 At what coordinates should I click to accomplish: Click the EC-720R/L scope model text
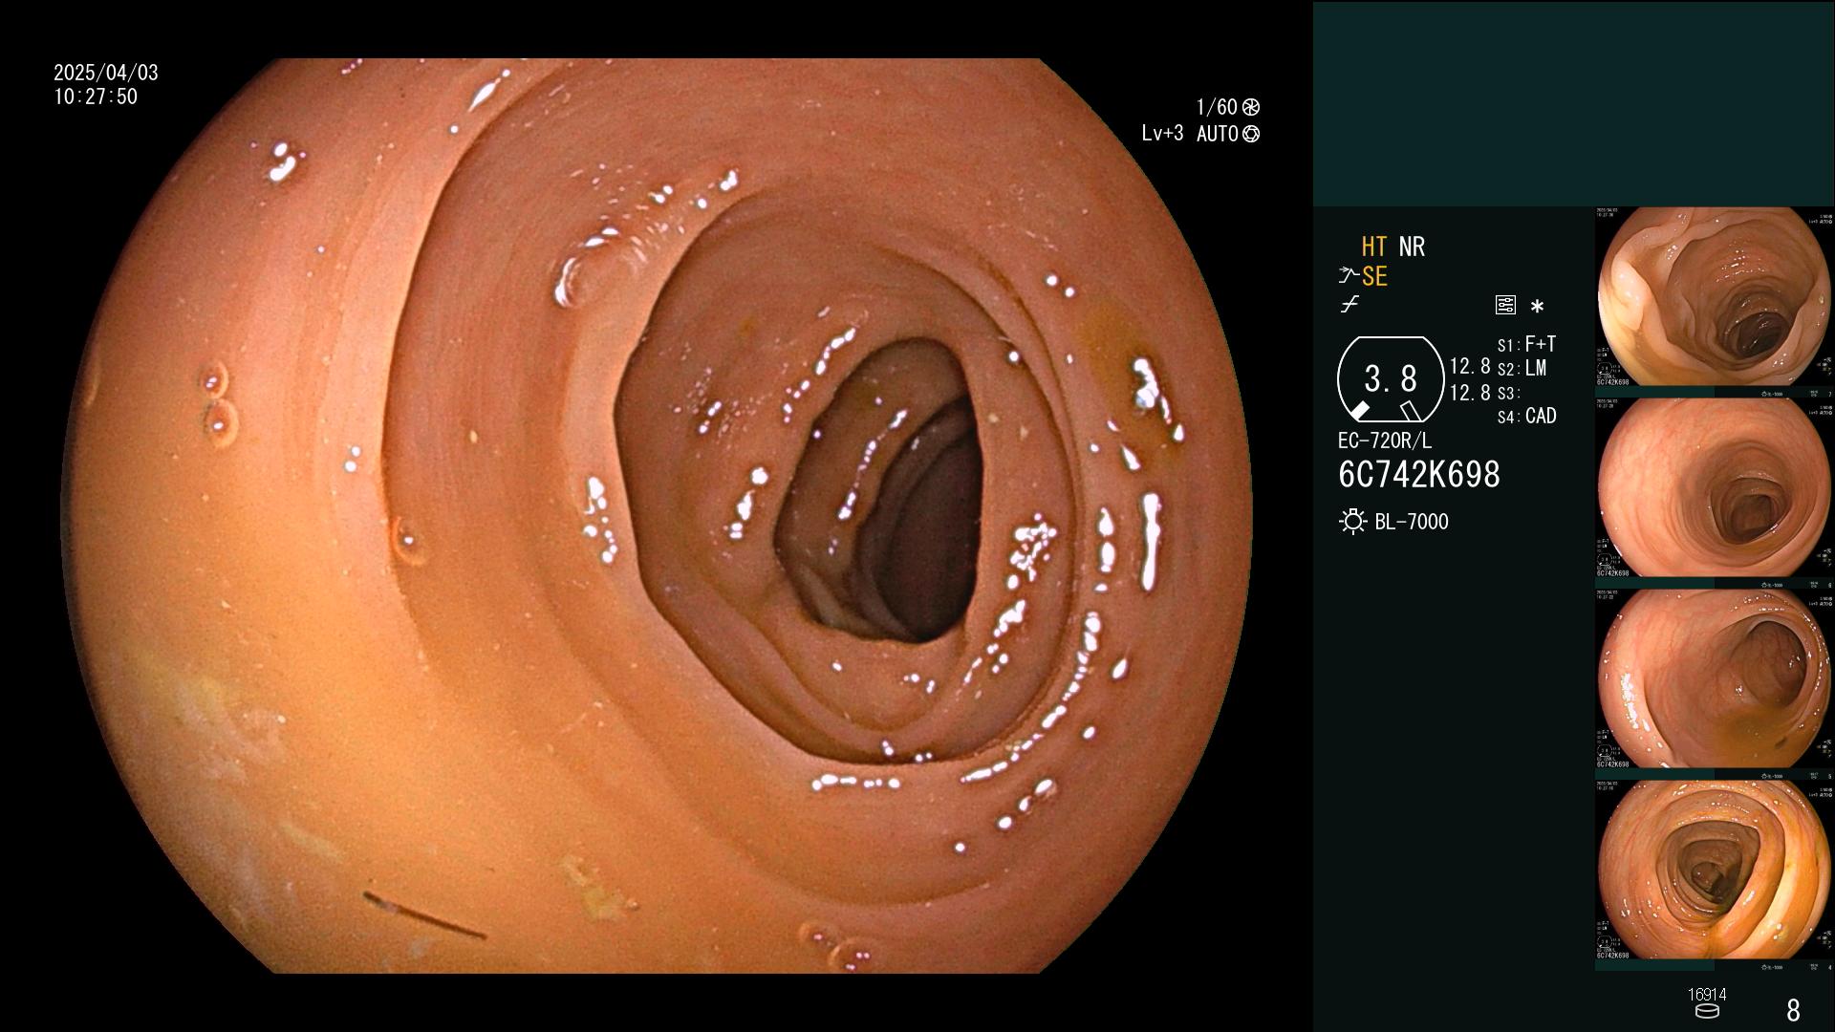(x=1385, y=441)
